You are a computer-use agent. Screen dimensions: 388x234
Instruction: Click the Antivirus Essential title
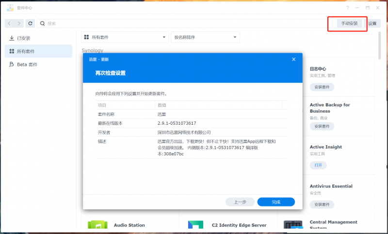click(331, 186)
